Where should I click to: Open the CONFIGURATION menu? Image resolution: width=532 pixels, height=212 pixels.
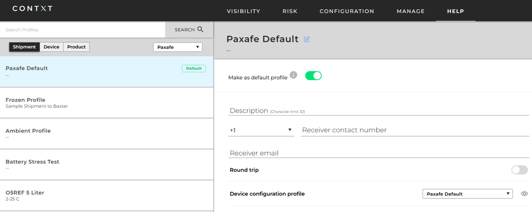point(347,11)
